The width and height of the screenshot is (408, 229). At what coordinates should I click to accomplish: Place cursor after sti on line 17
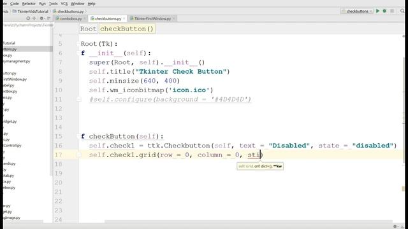(260, 155)
